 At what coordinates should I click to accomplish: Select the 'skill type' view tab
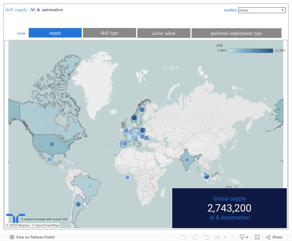(109, 33)
